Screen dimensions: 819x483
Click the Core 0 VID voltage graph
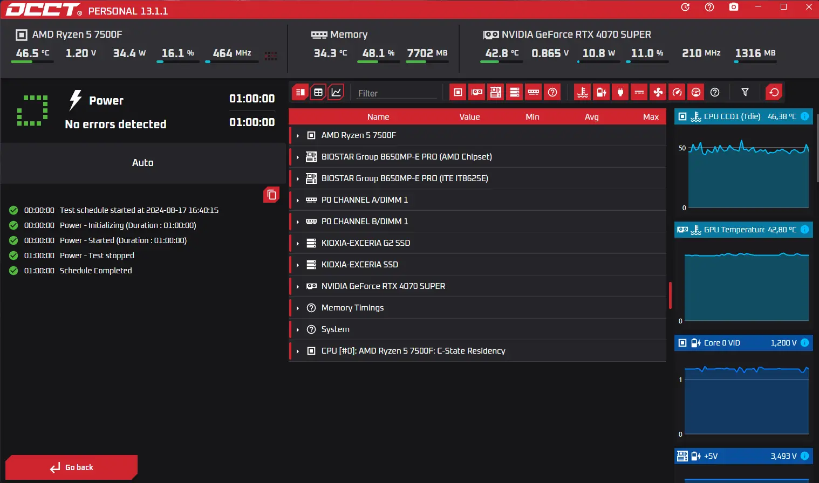(746, 400)
